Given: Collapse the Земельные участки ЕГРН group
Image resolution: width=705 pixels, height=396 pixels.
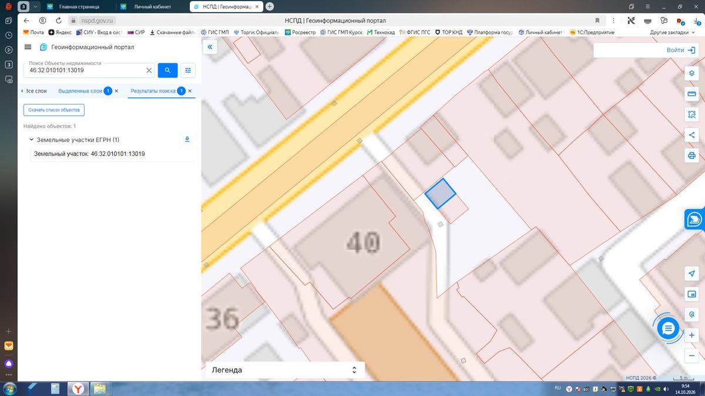Looking at the screenshot, I should [31, 140].
